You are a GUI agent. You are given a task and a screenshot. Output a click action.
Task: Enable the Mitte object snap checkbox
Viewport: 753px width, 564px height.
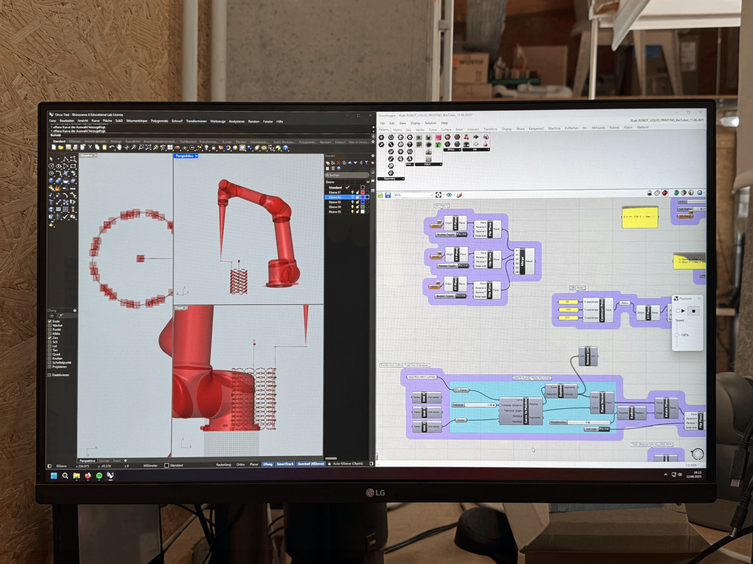pyautogui.click(x=50, y=334)
